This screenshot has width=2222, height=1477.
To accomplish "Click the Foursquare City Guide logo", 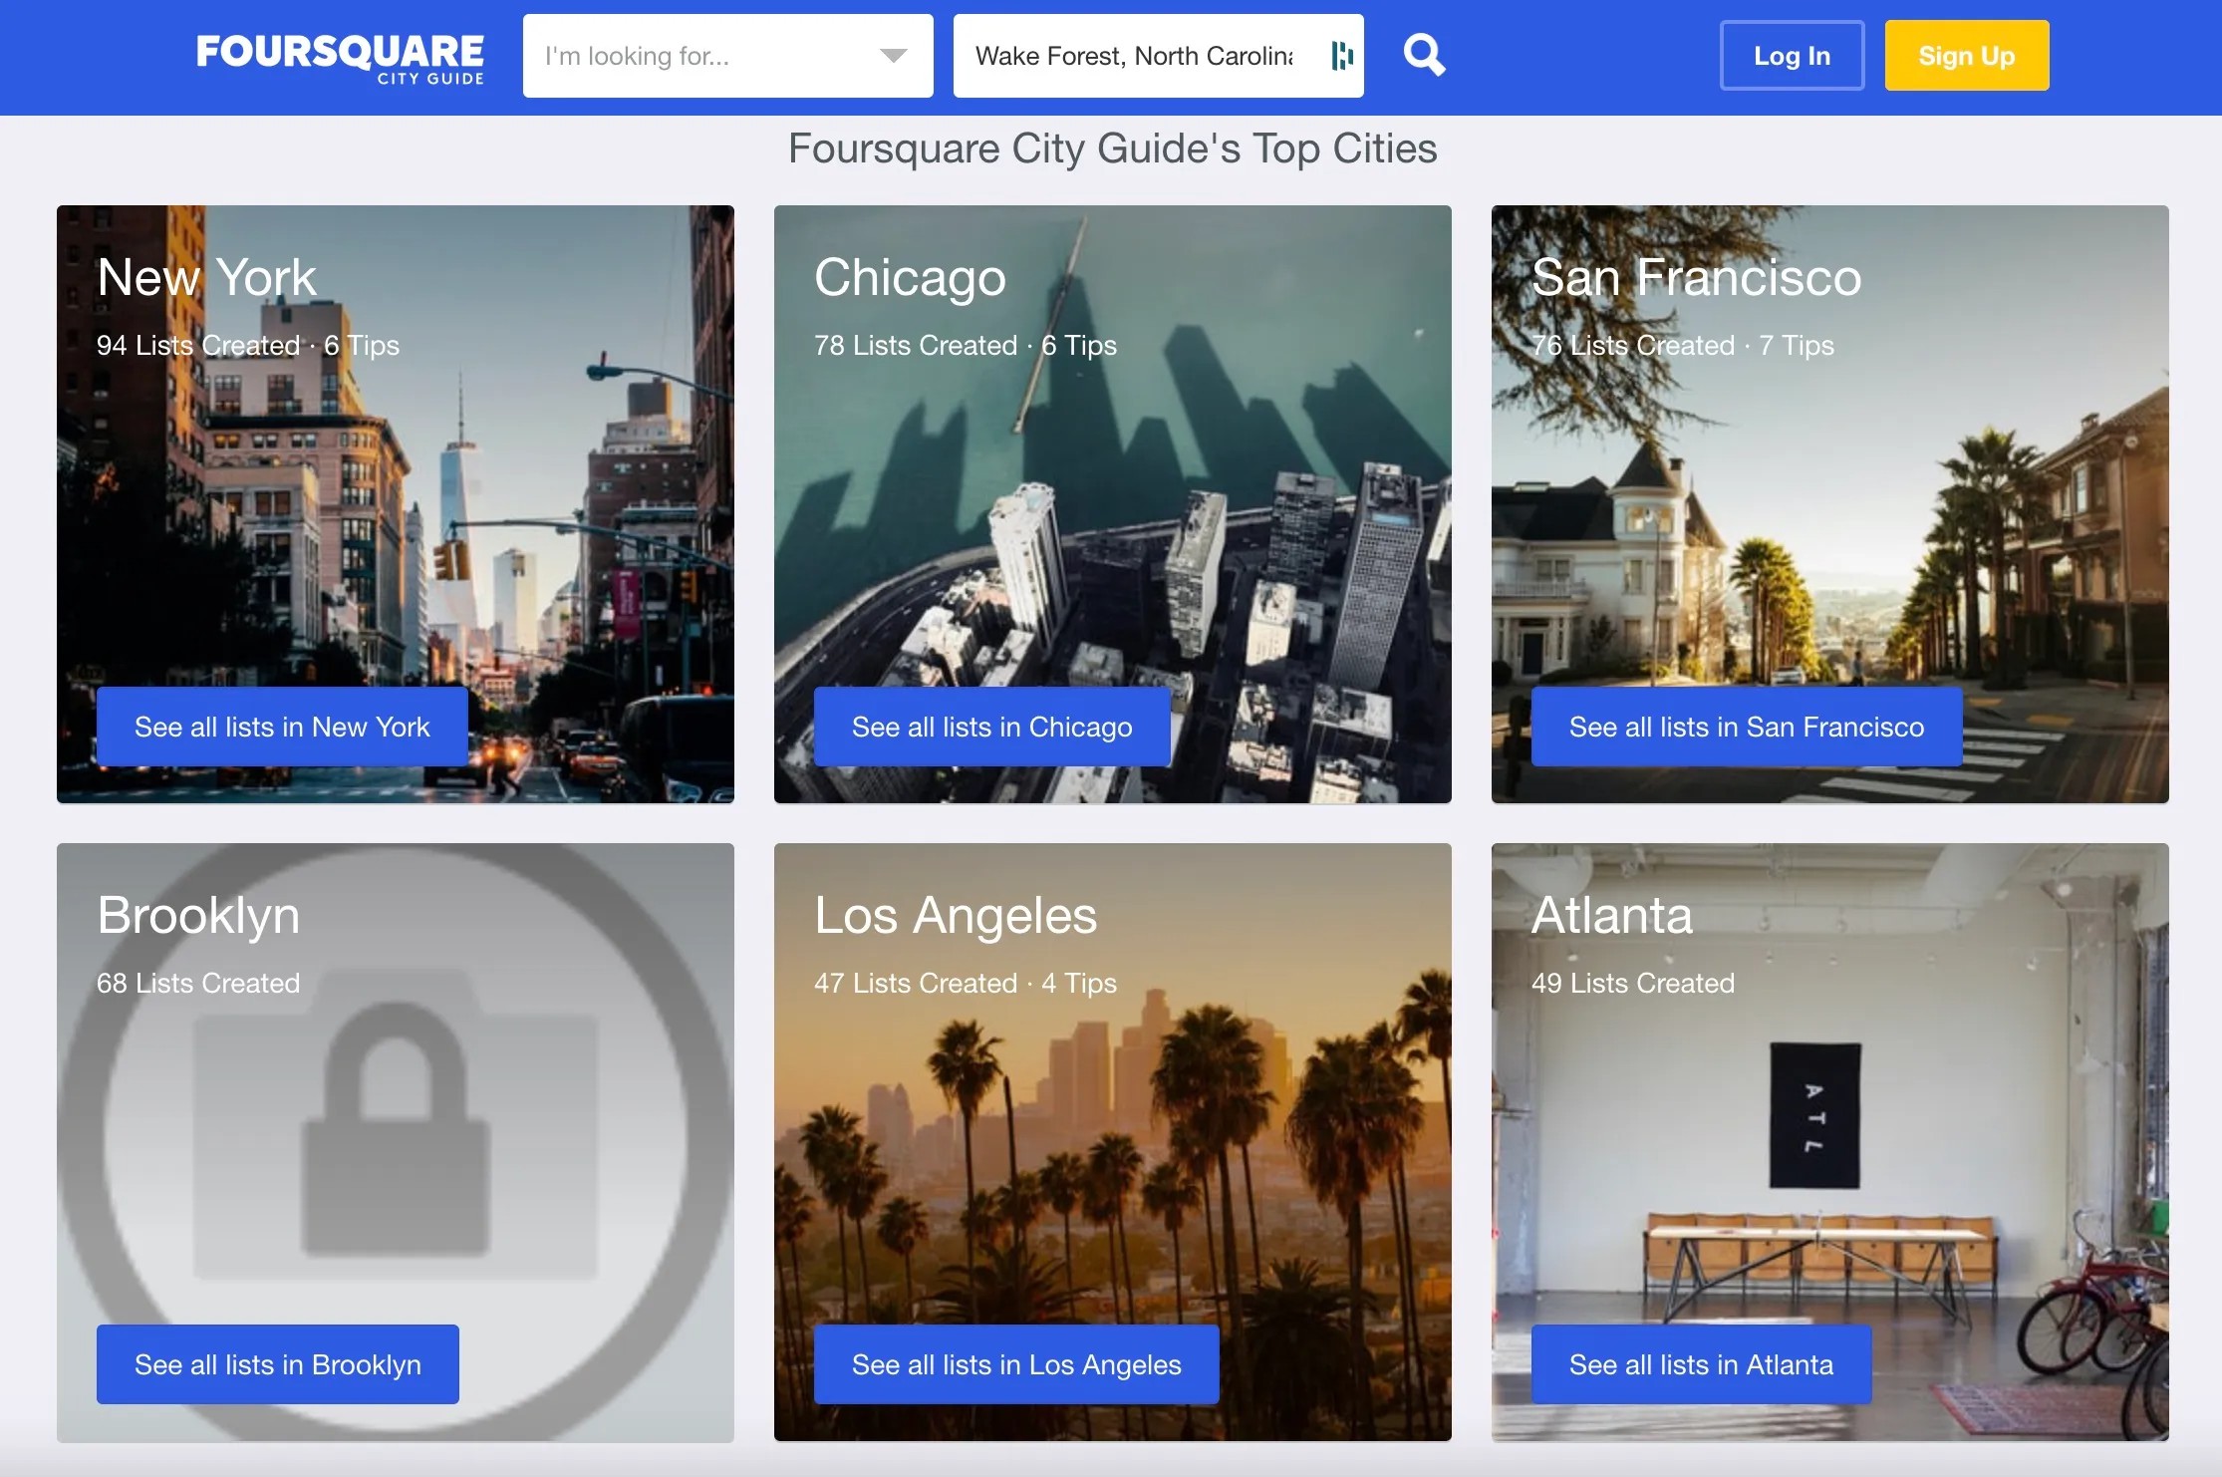I will 340,57.
